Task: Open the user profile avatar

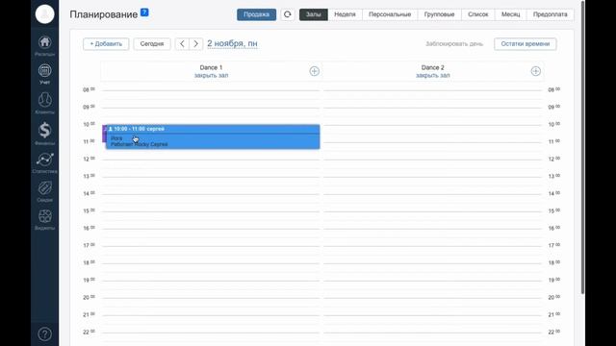Action: click(x=45, y=14)
